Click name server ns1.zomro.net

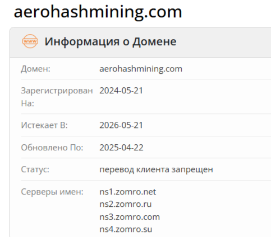click(128, 192)
